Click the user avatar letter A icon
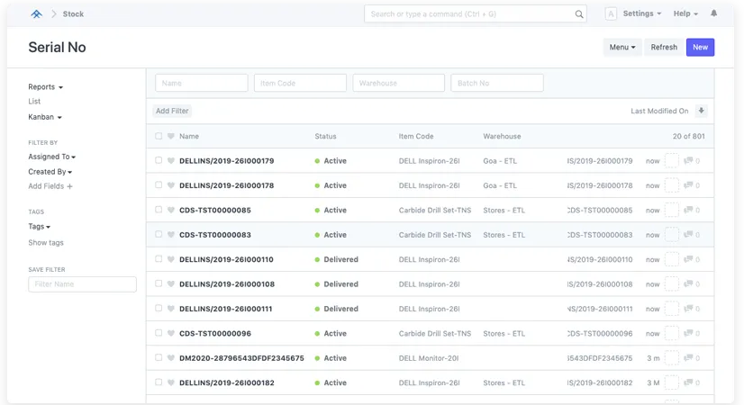The height and width of the screenshot is (405, 744). coord(611,14)
